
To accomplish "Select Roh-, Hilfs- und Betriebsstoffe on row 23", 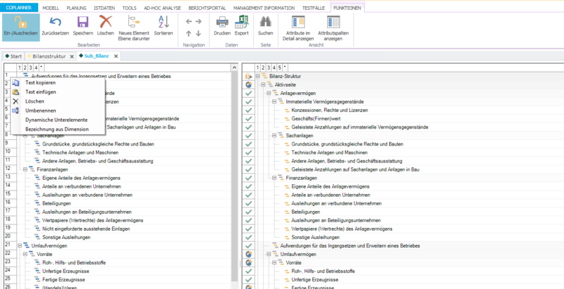I will coord(74,263).
